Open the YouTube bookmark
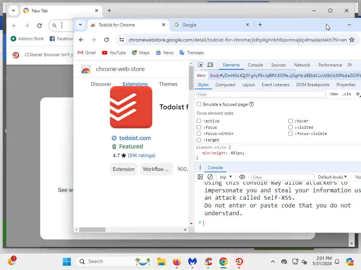This screenshot has width=361, height=270. point(114,53)
